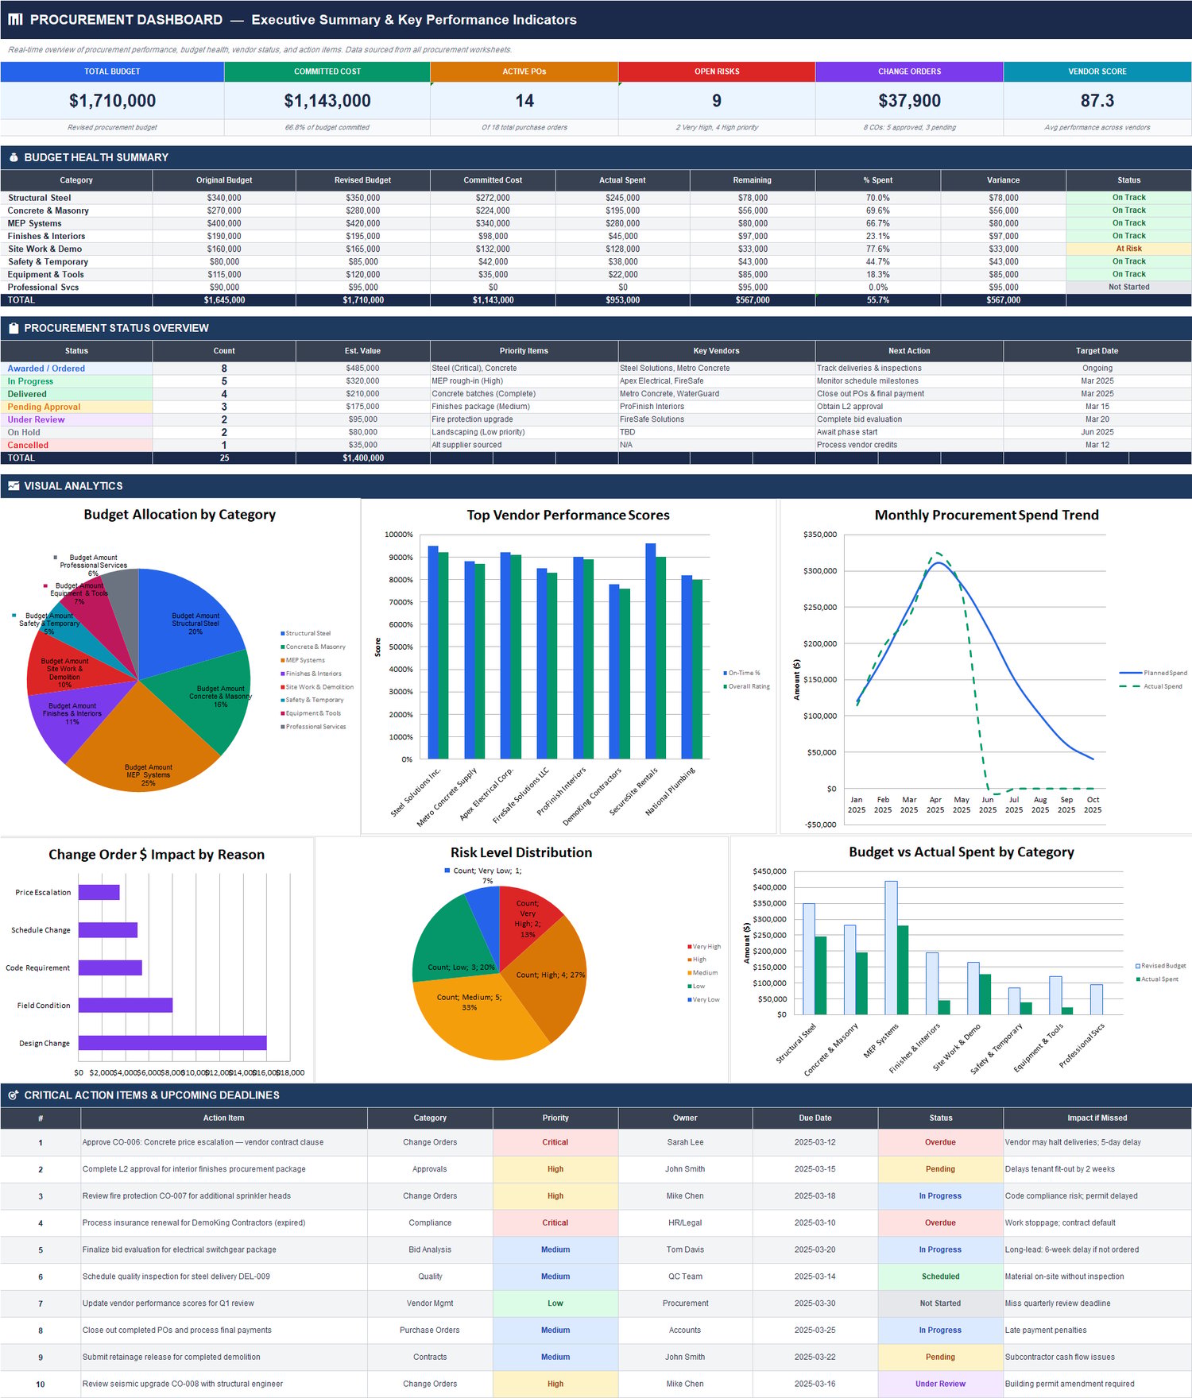Click the Field Condition bar in Change Order chart
This screenshot has height=1398, width=1192.
pos(126,1005)
